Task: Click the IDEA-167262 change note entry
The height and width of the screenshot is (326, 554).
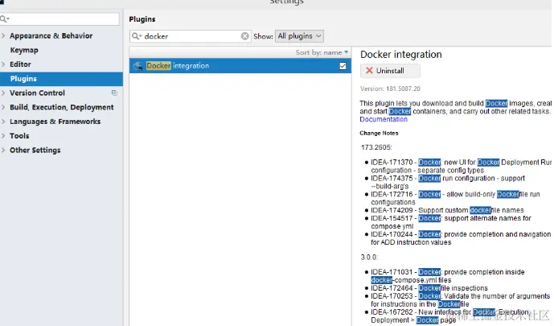Action: click(449, 316)
